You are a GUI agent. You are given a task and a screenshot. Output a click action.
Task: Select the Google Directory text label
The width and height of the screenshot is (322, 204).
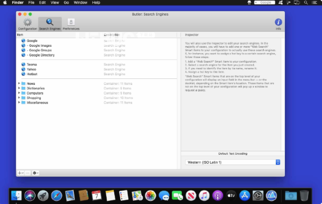point(42,55)
